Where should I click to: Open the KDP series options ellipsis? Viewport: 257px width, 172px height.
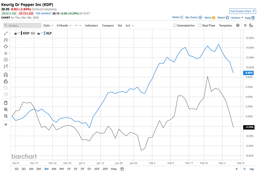pyautogui.click(x=19, y=33)
